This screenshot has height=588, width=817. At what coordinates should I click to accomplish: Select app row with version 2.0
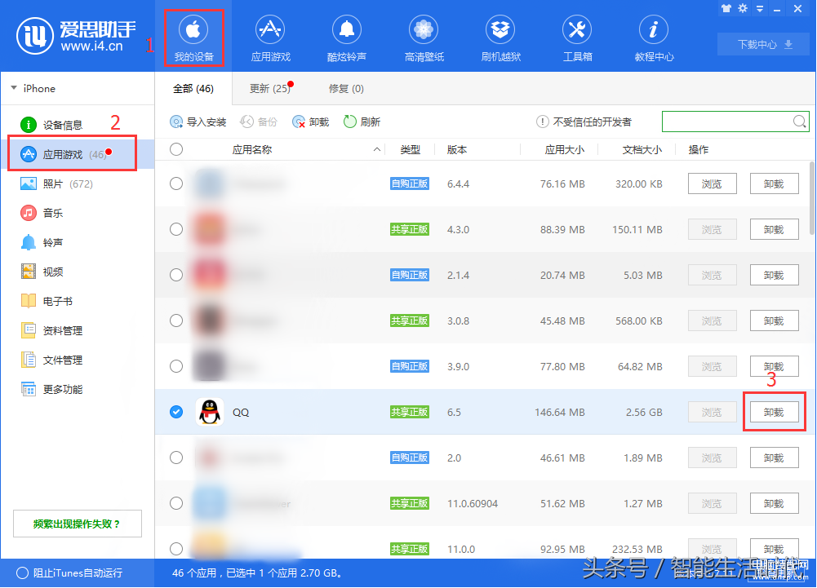point(176,458)
